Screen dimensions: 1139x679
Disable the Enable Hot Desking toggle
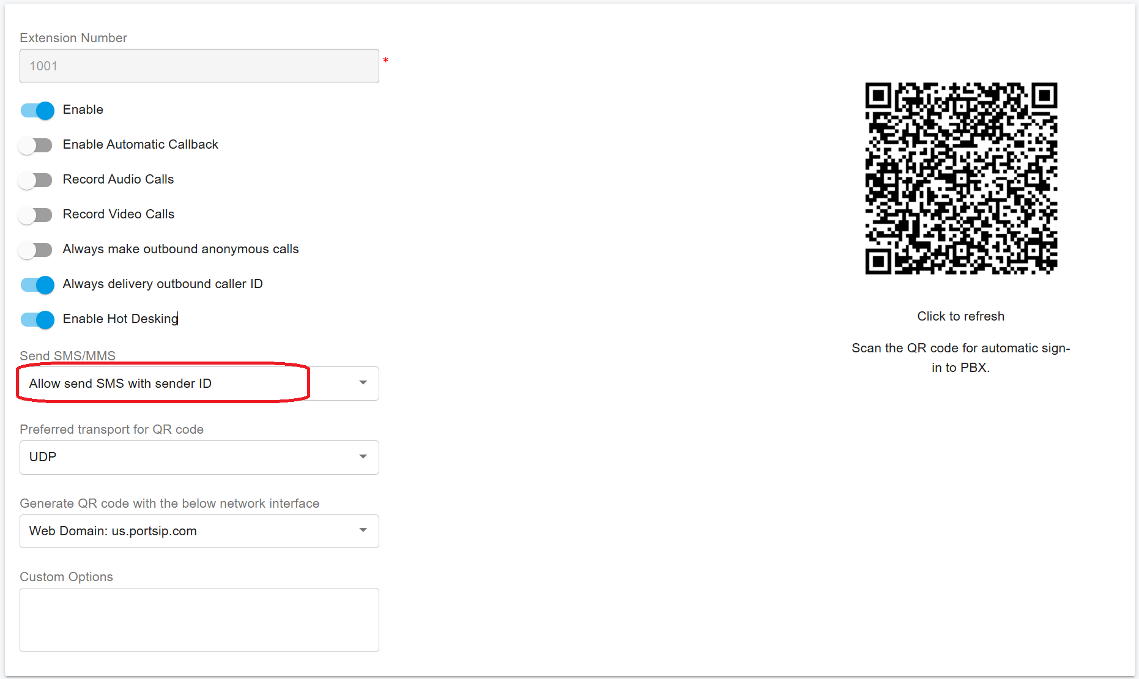[37, 319]
